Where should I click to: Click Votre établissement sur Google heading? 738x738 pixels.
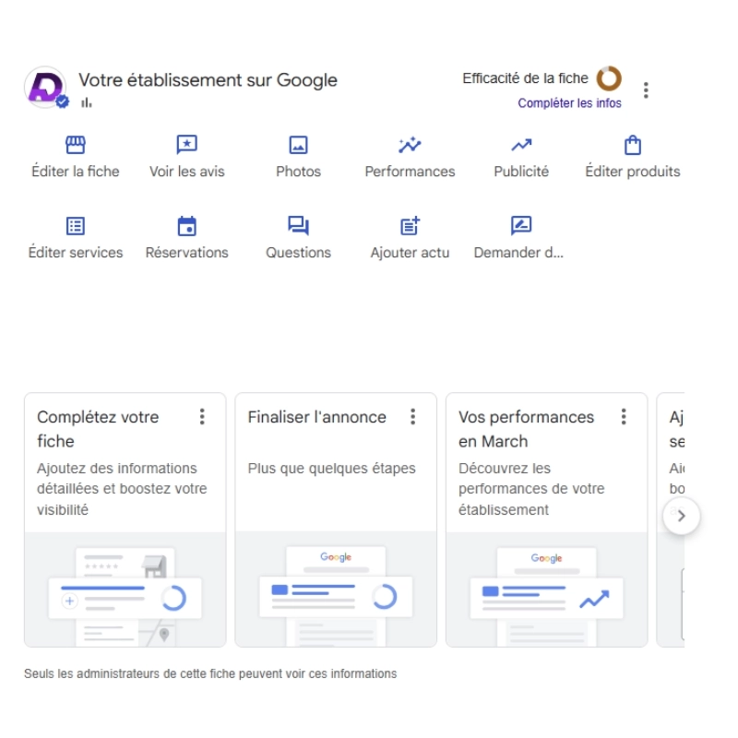tap(208, 80)
